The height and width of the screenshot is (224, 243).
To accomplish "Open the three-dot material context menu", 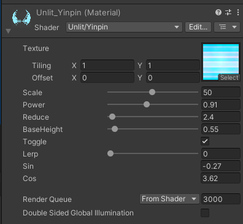I will (x=238, y=12).
